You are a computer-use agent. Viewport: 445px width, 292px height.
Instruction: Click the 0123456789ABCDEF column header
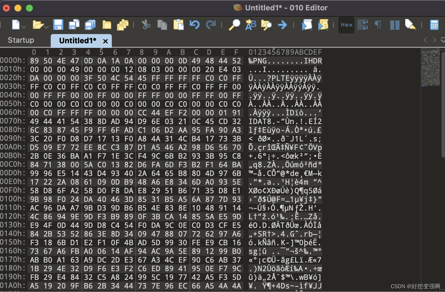pos(285,52)
